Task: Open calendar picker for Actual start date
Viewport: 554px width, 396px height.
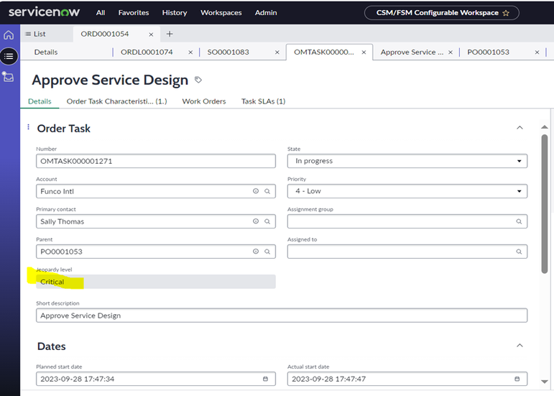Action: (x=517, y=379)
